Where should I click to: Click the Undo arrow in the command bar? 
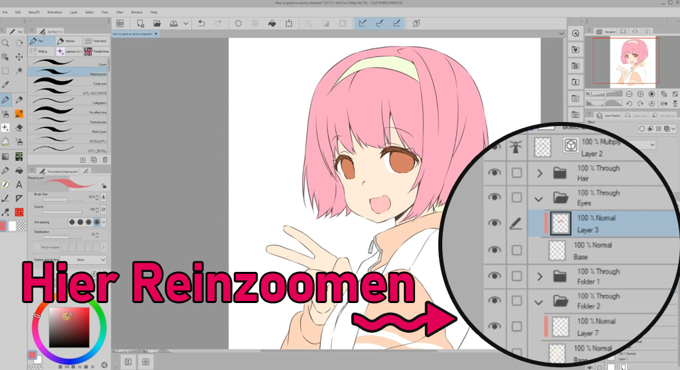pos(202,23)
